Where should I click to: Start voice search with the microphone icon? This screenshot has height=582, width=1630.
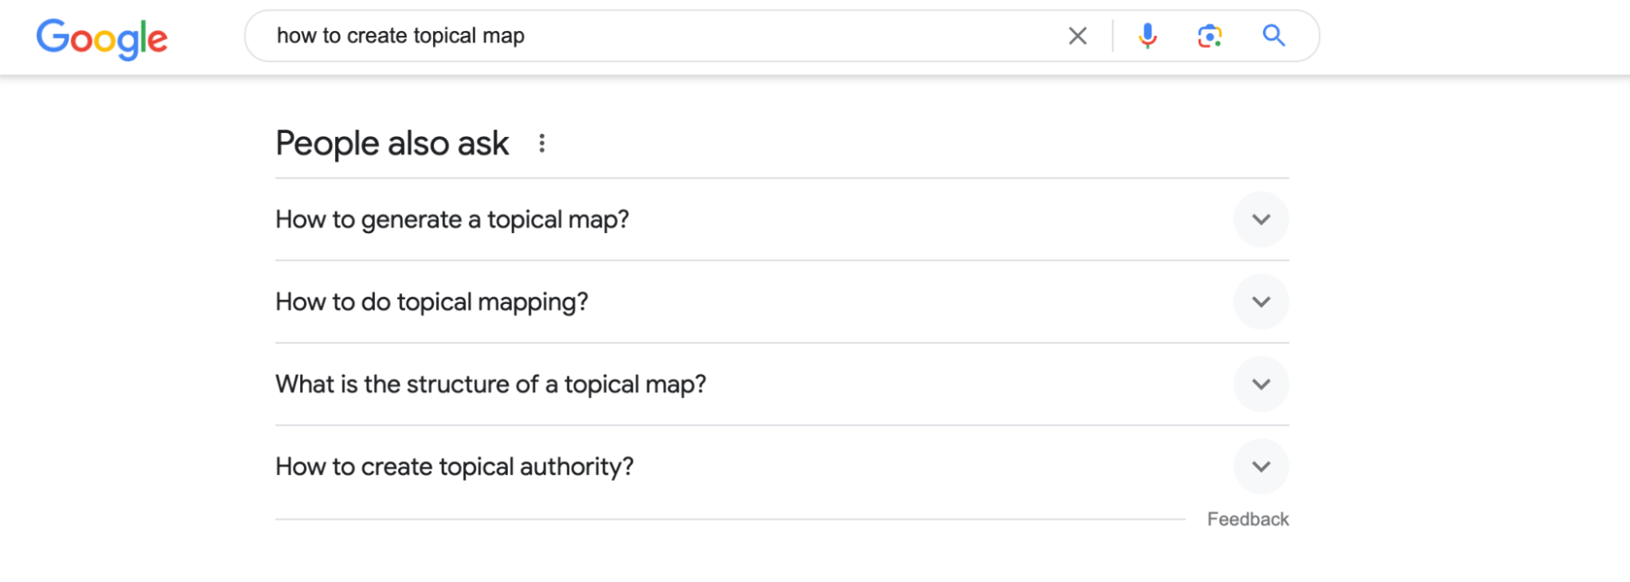click(x=1147, y=36)
